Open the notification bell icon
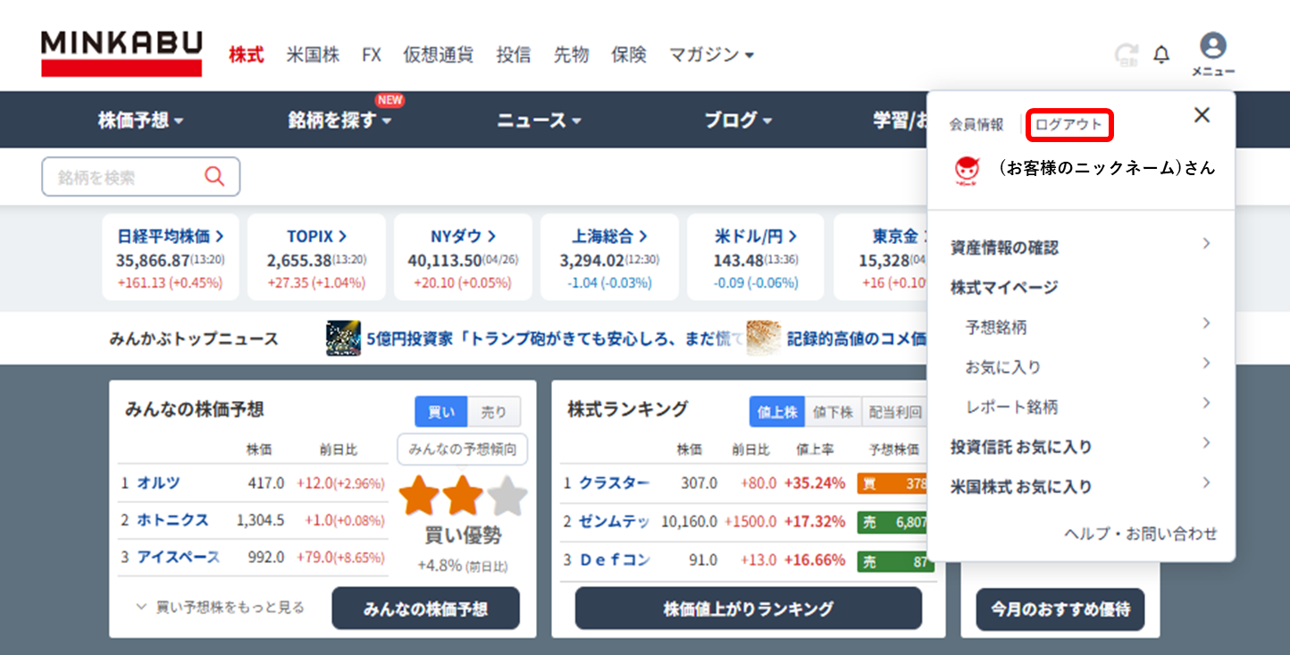 point(1161,55)
